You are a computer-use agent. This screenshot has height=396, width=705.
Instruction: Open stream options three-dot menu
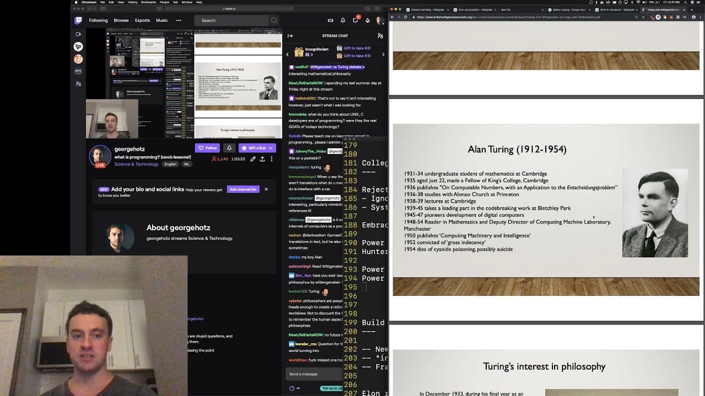[272, 159]
